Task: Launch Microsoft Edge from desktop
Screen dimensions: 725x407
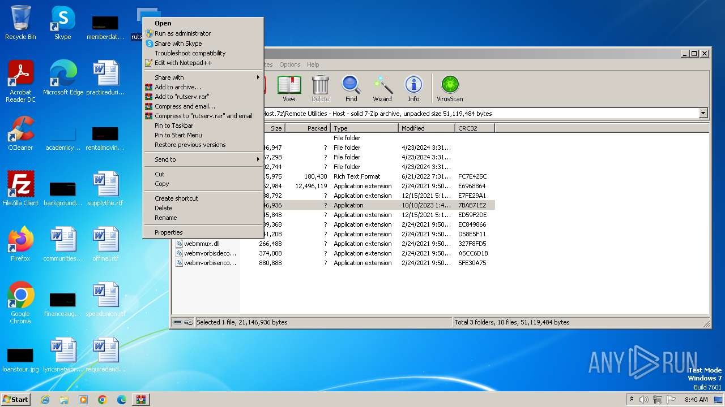Action: click(63, 78)
